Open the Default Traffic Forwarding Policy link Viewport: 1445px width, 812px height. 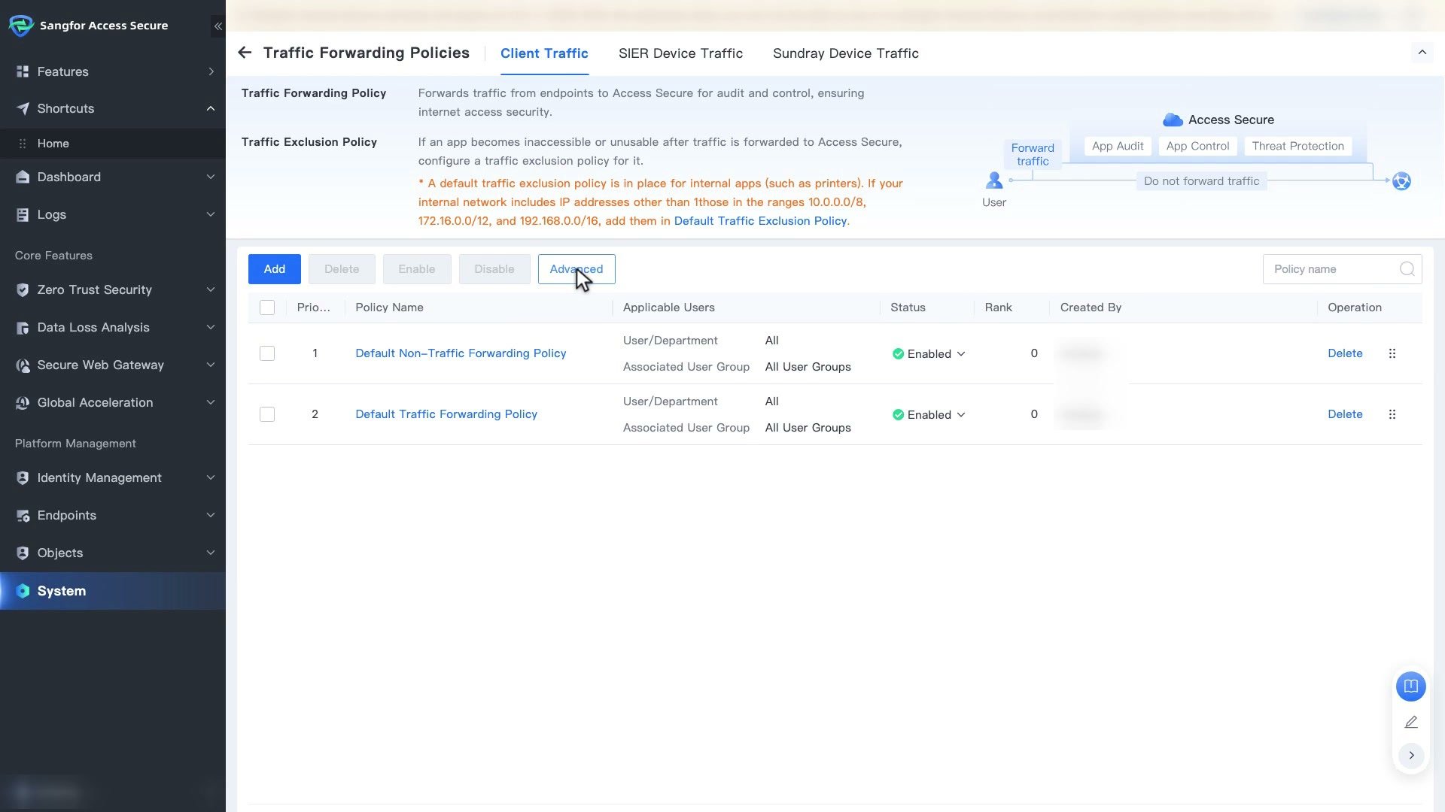446,414
